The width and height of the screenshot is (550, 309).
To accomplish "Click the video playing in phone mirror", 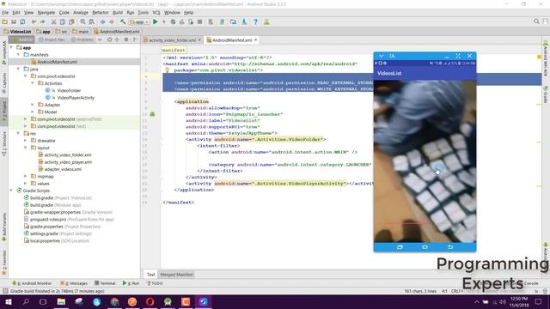I will (x=425, y=161).
